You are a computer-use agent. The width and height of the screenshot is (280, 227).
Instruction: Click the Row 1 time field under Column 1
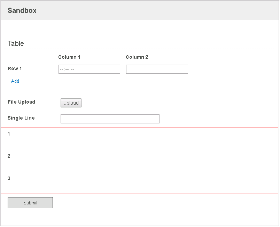coord(89,69)
